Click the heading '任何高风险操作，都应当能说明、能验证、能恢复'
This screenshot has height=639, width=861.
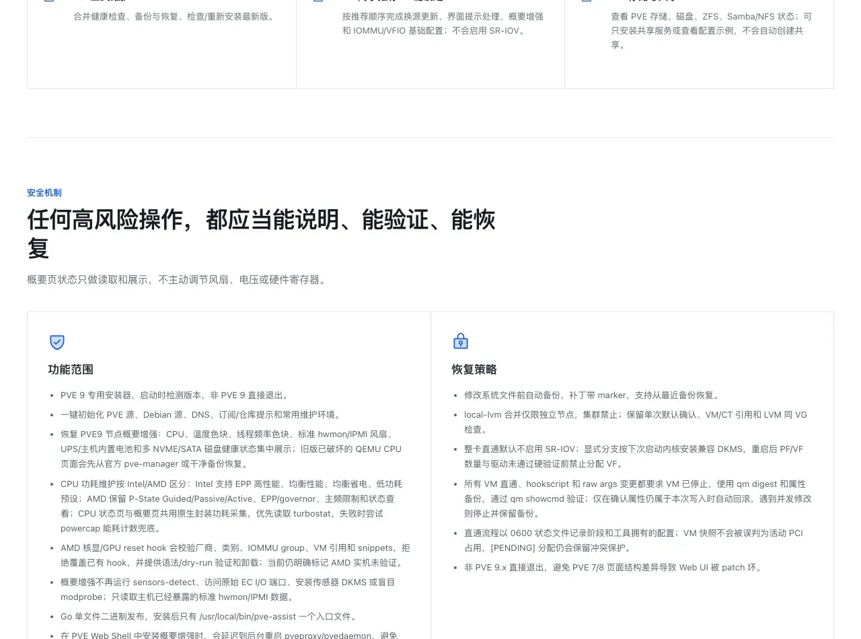click(261, 234)
